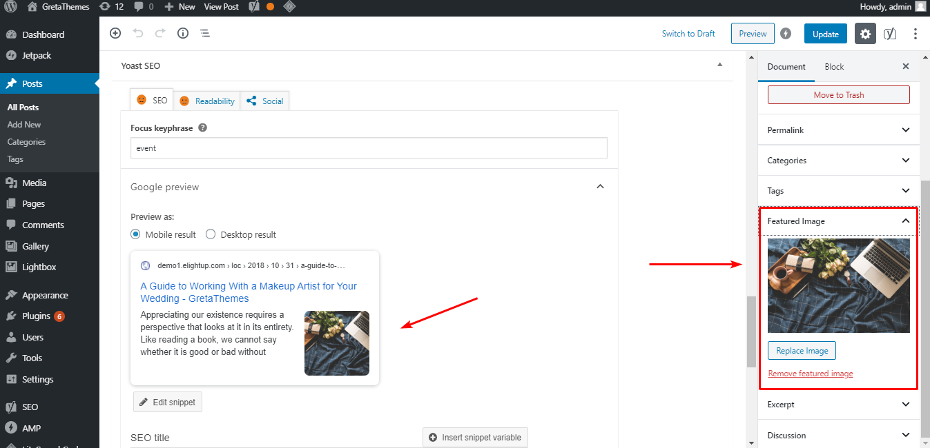The image size is (930, 448).
Task: Open Yoast icon in admin bar
Action: coord(254,7)
